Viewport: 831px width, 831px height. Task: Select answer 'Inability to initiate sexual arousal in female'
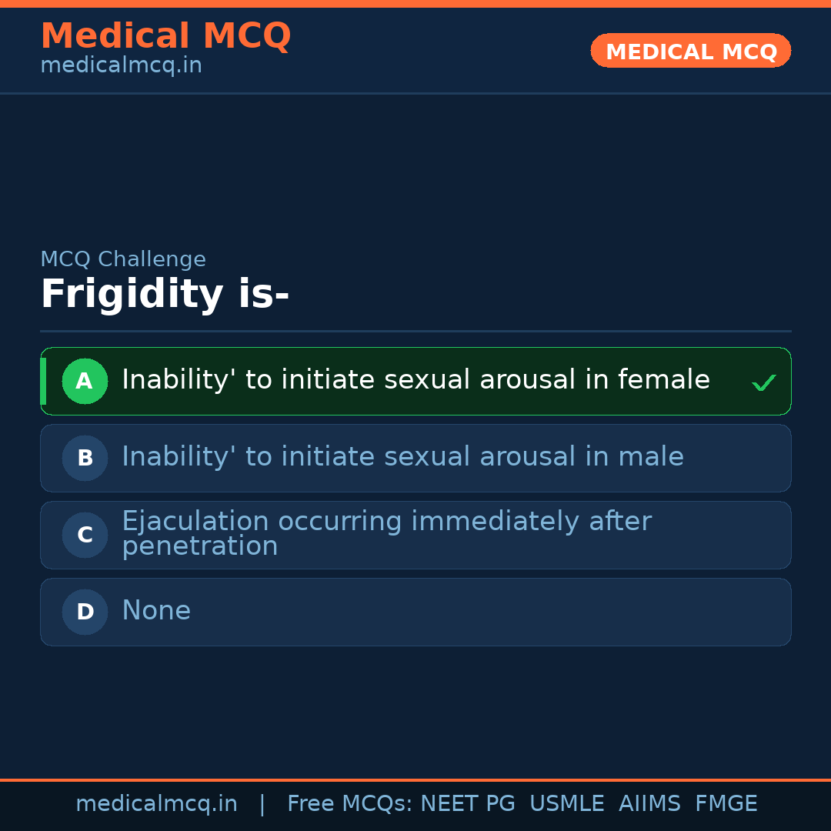[x=415, y=380]
